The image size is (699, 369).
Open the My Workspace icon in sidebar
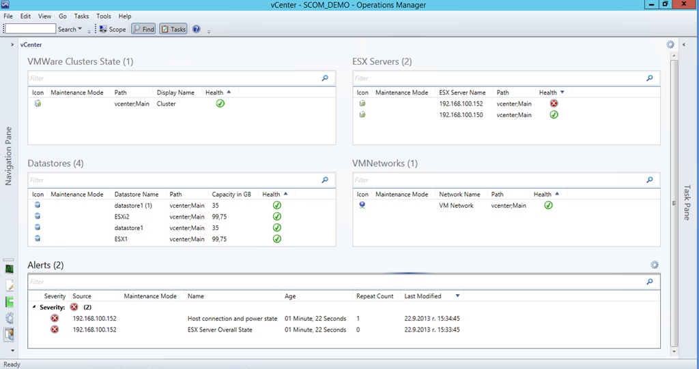coord(10,334)
